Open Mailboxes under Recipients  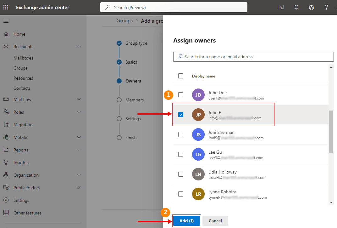(23, 58)
